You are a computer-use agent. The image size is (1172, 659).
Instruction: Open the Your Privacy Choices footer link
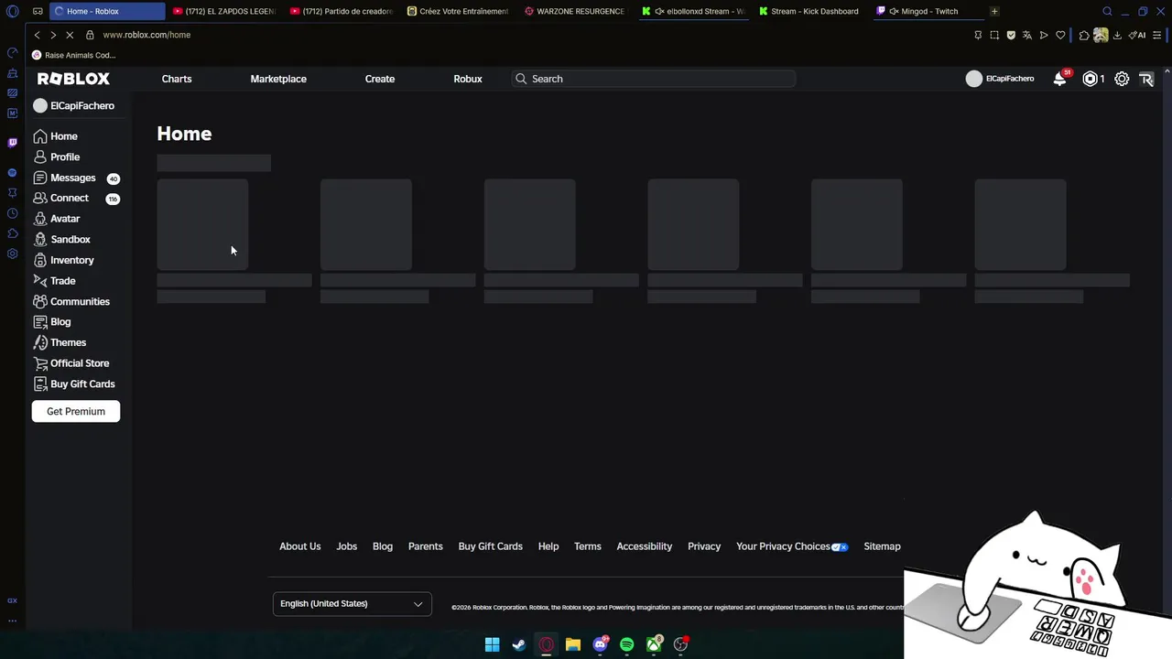click(x=792, y=546)
